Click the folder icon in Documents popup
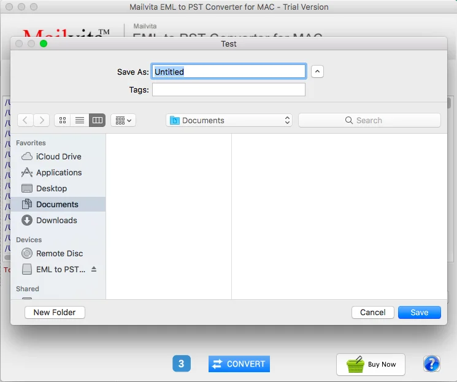Image resolution: width=457 pixels, height=382 pixels. [x=175, y=120]
